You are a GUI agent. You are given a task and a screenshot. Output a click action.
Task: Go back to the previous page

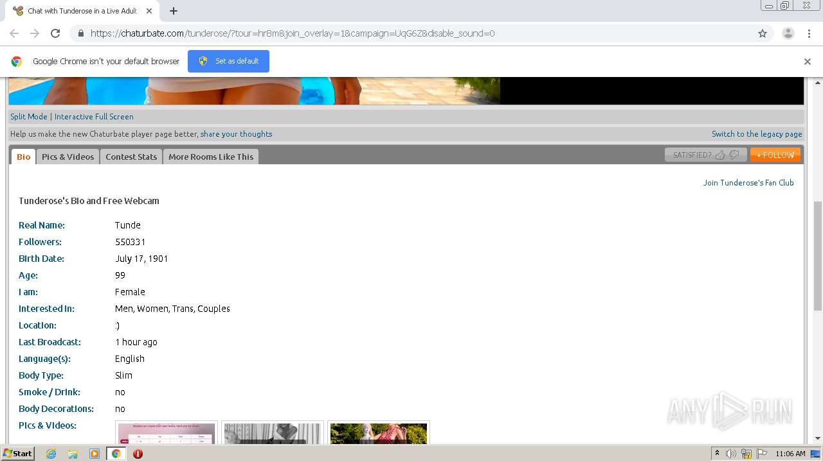click(x=14, y=33)
